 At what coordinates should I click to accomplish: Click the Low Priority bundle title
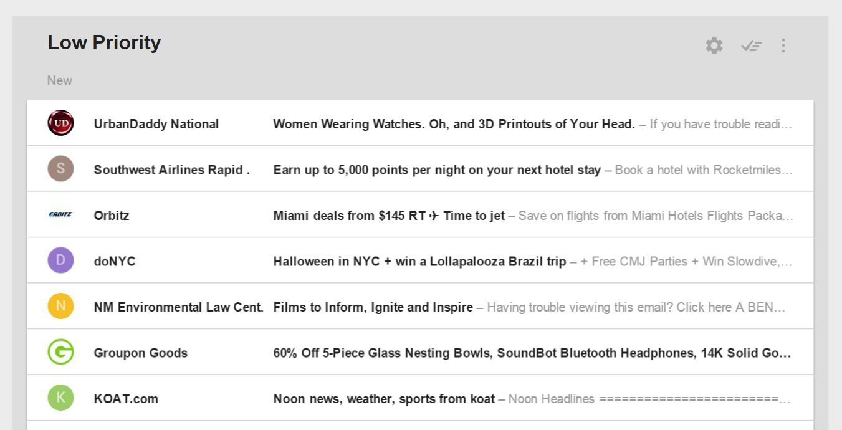tap(104, 42)
